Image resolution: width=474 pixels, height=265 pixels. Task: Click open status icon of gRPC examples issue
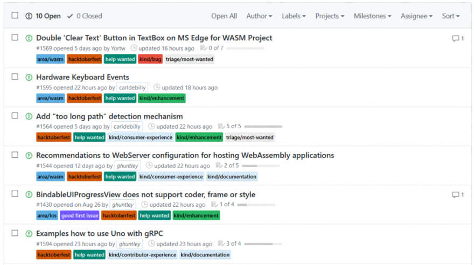click(x=29, y=234)
